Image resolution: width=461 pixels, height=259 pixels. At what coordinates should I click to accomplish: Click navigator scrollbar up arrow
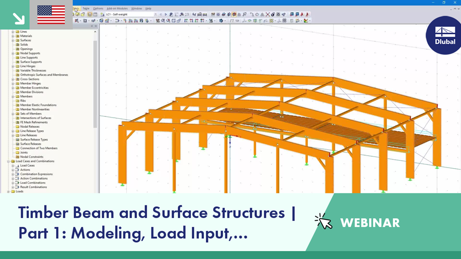pos(95,31)
